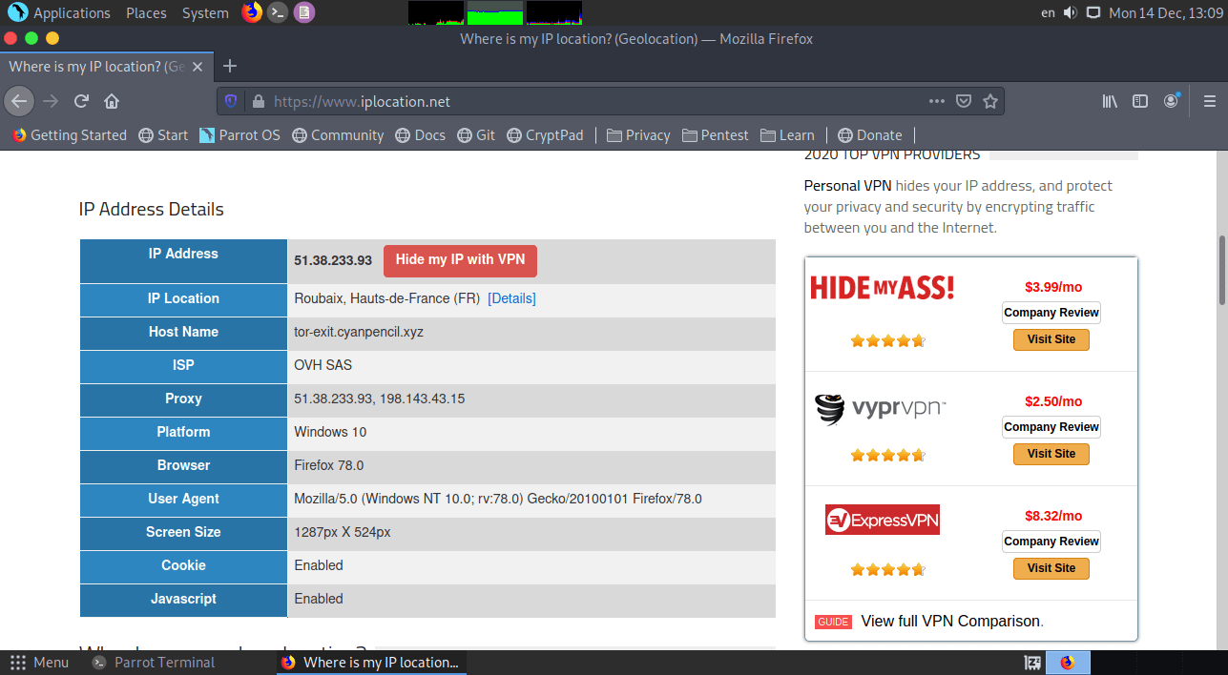
Task: Close the Where is my IP location tab
Action: click(198, 66)
